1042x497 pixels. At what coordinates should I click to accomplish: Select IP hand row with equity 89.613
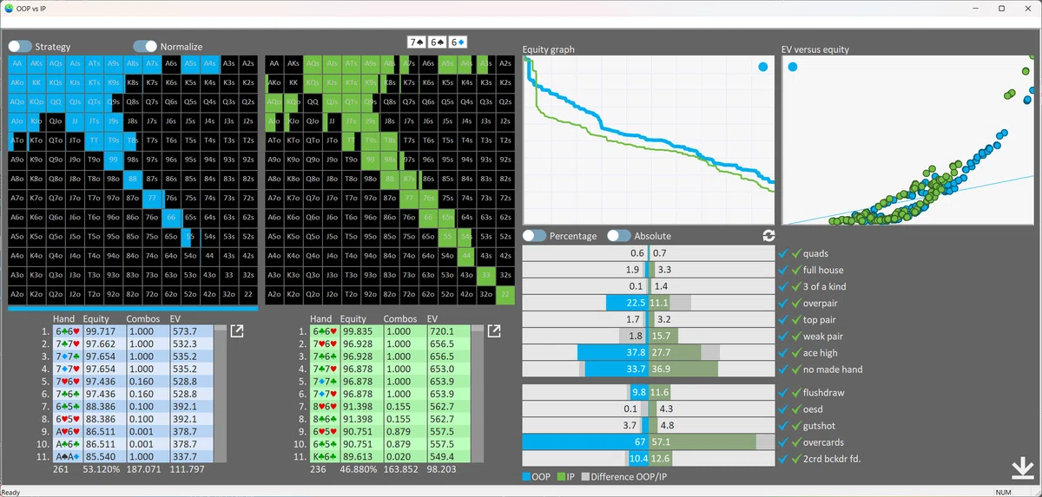tap(389, 455)
